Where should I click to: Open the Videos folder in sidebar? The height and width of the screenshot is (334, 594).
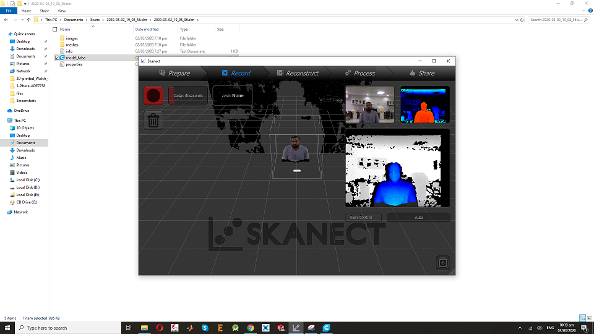coord(22,173)
